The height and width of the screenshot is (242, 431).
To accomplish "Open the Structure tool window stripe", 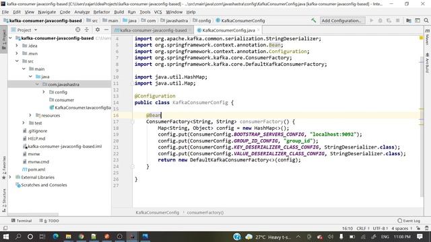I will pyautogui.click(x=4, y=200).
